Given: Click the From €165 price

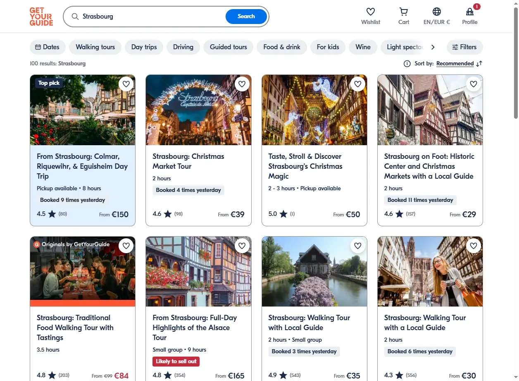Looking at the screenshot, I should 230,376.
